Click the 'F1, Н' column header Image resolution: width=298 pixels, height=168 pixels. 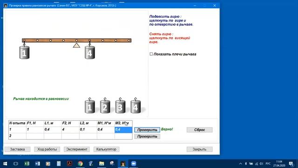(x=35, y=123)
